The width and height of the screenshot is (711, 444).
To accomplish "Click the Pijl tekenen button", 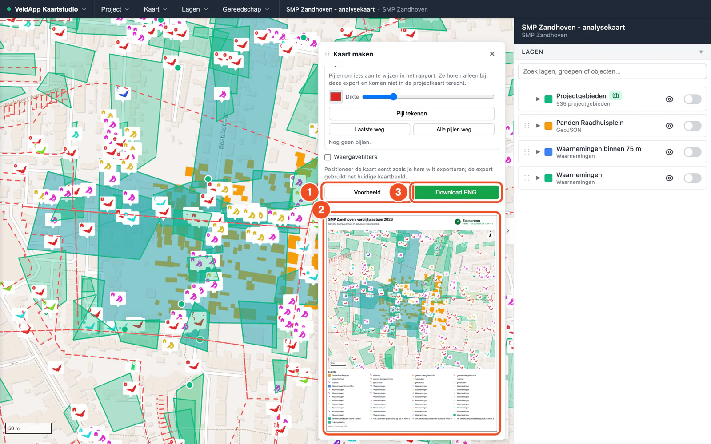I will tap(411, 114).
